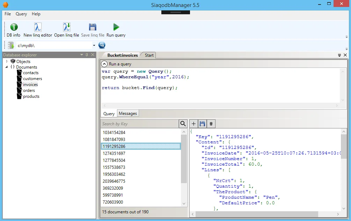The height and width of the screenshot is (221, 351).
Task: Save the document with the floppy disk button
Action: [202, 124]
